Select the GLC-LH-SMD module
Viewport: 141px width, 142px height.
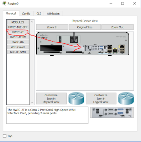[x=18, y=52]
